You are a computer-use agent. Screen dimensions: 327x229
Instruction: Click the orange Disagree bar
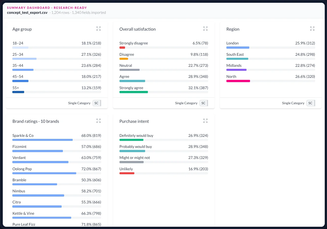point(124,59)
